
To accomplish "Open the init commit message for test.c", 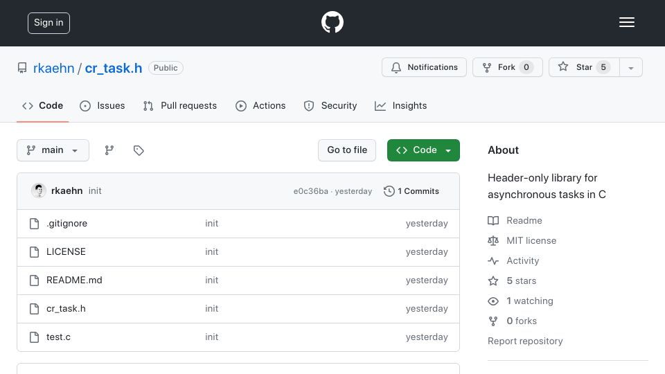I will pos(212,337).
